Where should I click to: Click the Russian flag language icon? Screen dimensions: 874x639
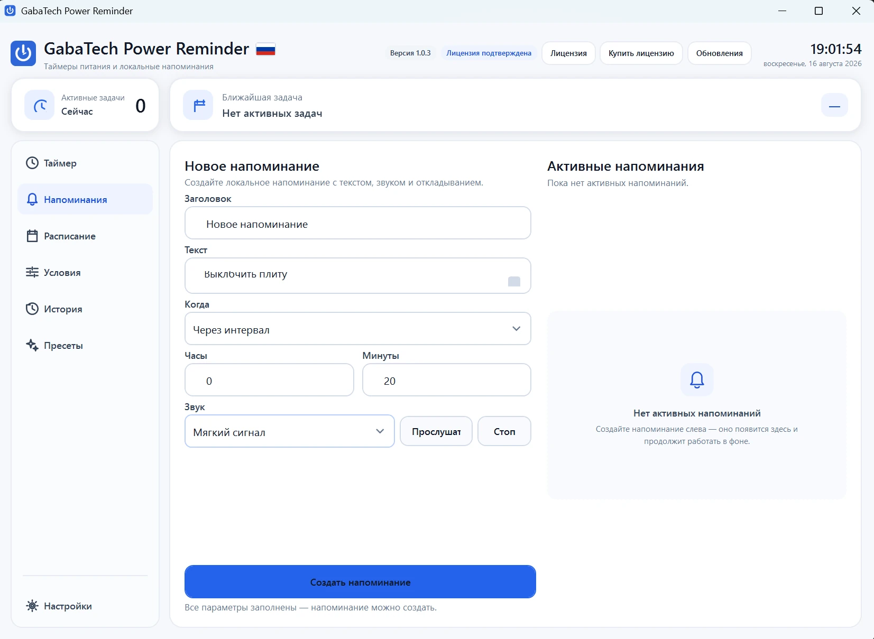[265, 50]
